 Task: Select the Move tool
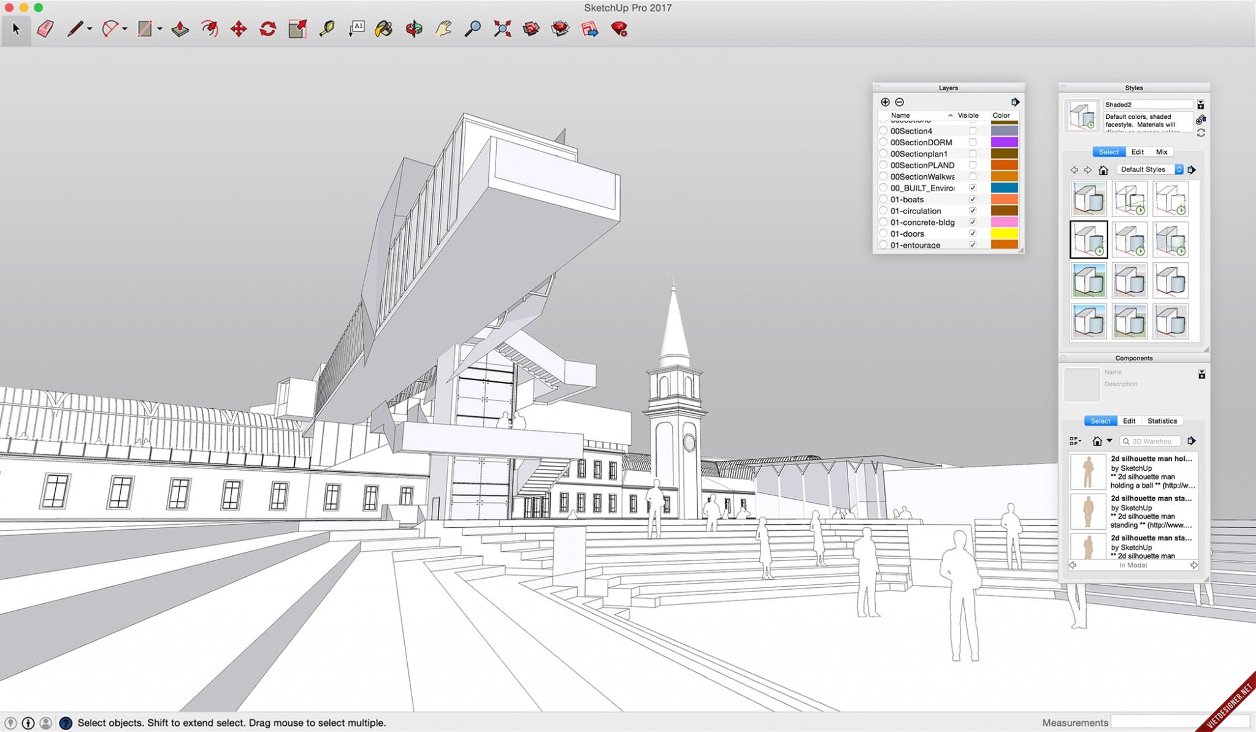(x=239, y=28)
